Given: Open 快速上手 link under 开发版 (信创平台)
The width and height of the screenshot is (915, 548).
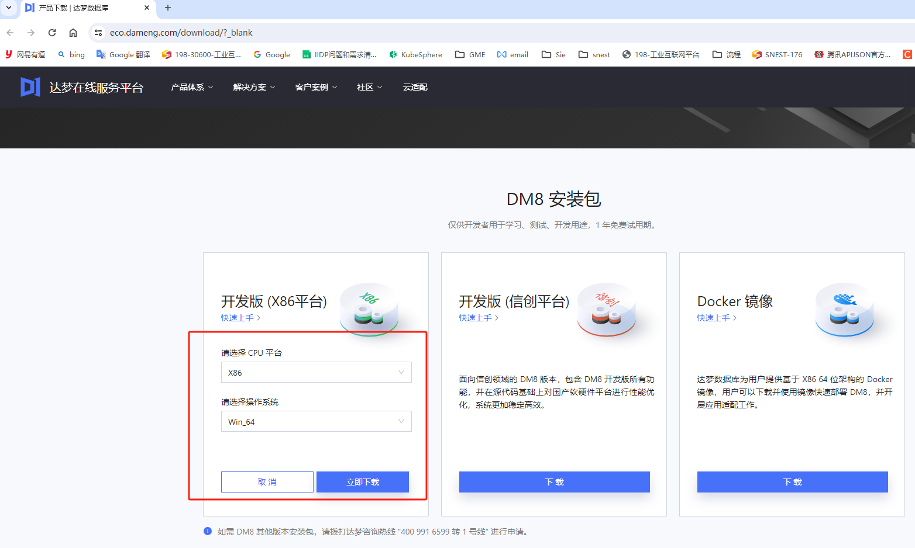Looking at the screenshot, I should [478, 318].
